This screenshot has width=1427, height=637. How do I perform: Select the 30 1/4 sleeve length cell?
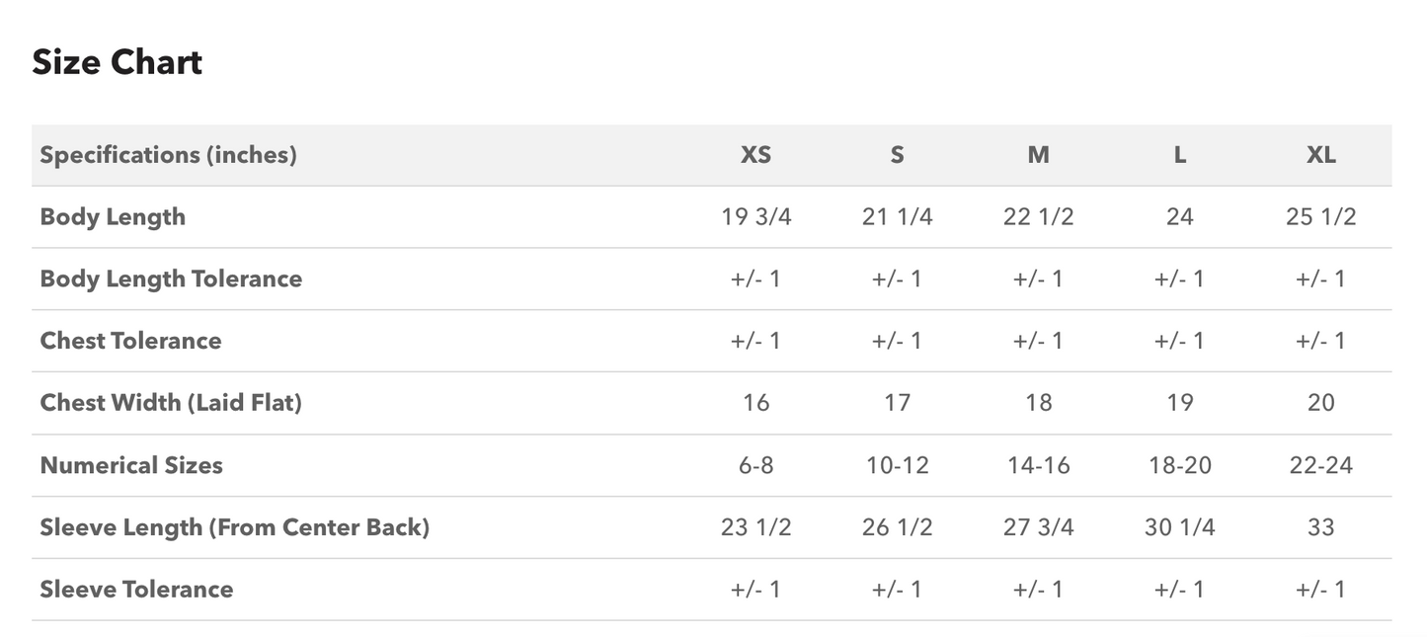(x=1179, y=527)
